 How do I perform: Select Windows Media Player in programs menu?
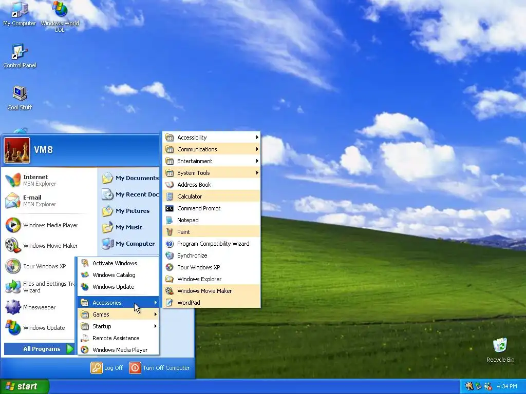point(118,350)
